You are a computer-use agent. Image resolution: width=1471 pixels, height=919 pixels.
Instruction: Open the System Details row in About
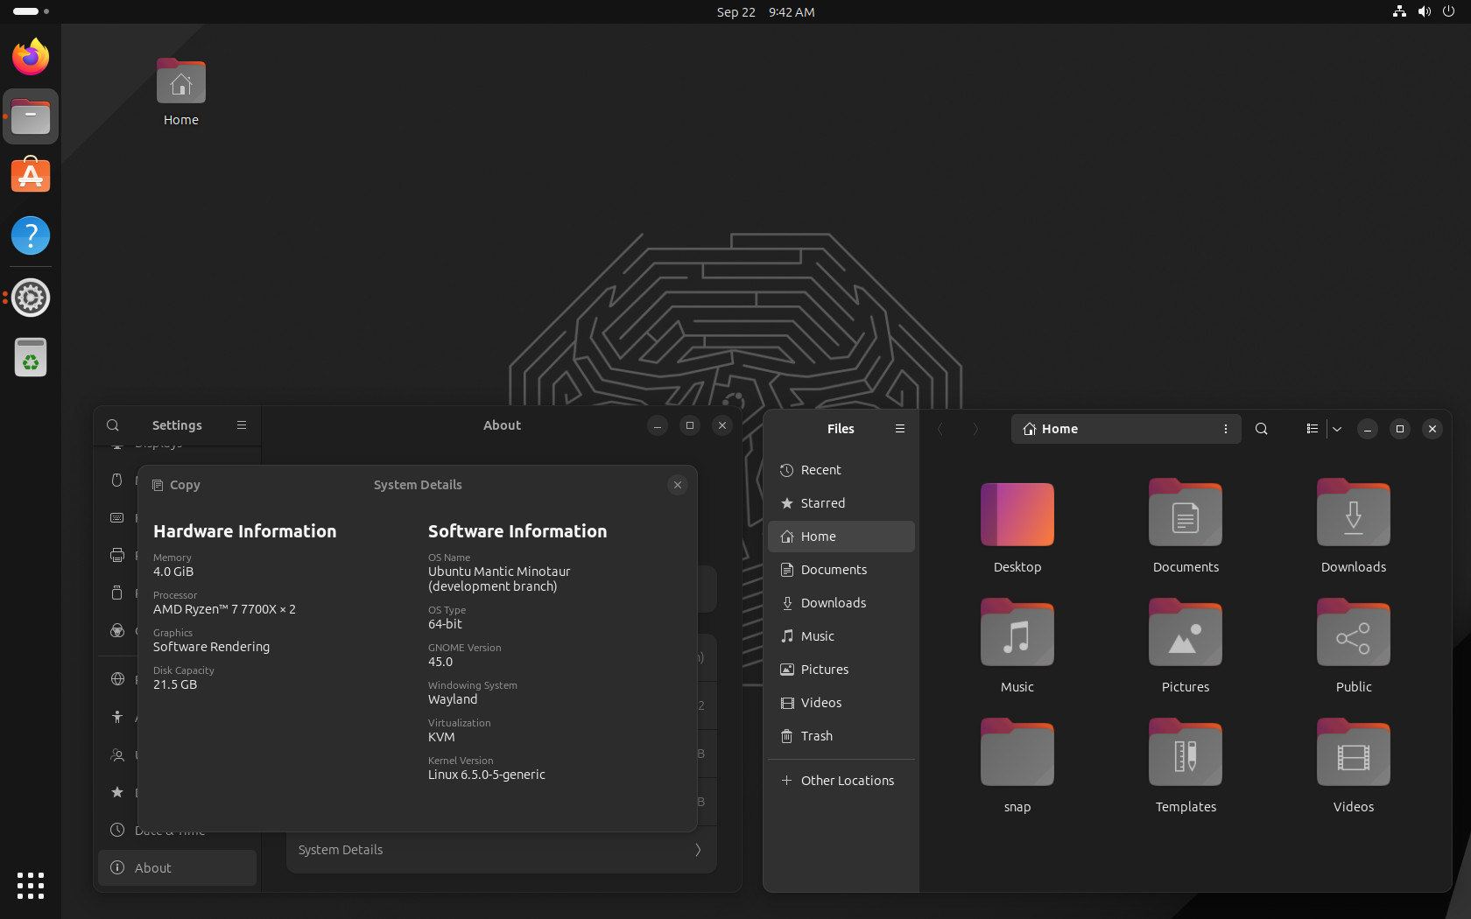point(501,850)
